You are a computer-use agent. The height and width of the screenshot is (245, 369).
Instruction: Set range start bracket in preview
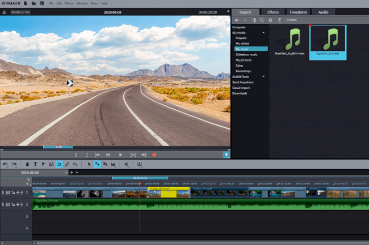(x=76, y=154)
